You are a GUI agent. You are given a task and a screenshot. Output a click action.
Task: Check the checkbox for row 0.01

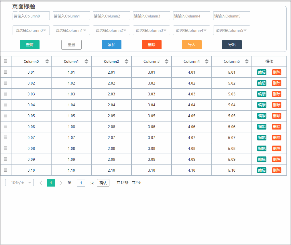[5, 72]
